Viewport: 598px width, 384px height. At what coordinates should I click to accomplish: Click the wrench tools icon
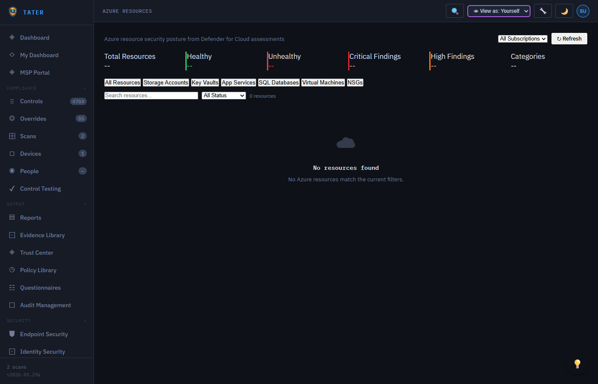(x=543, y=11)
